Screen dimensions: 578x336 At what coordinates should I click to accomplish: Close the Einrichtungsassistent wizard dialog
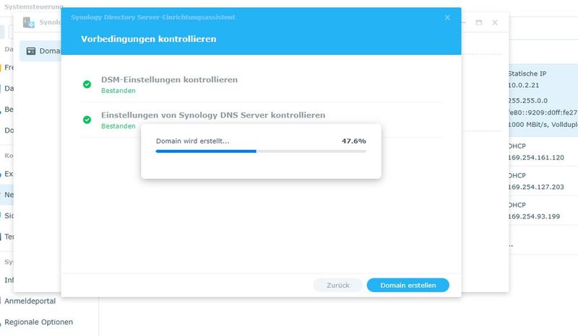tap(447, 17)
